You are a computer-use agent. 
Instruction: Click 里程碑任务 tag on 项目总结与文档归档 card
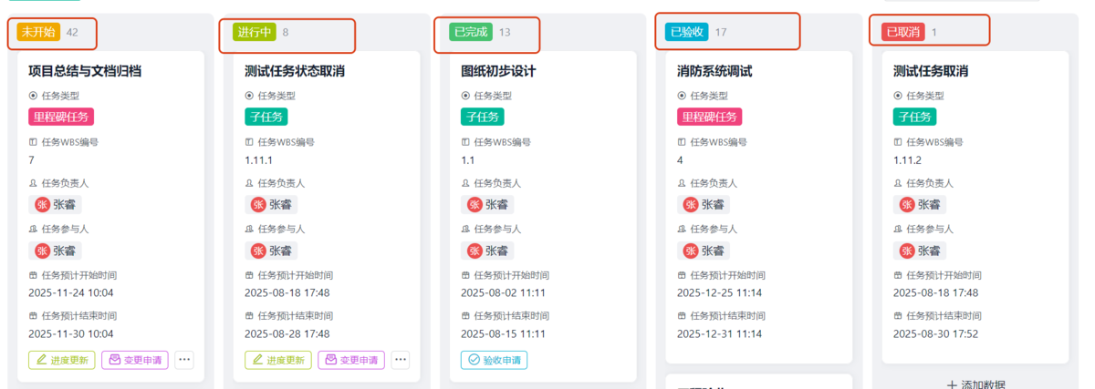pyautogui.click(x=61, y=117)
